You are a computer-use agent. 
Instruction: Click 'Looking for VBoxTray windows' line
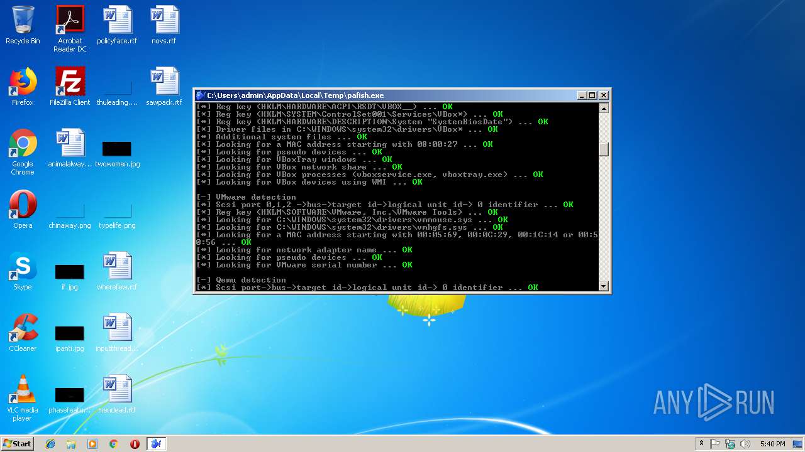tap(294, 159)
